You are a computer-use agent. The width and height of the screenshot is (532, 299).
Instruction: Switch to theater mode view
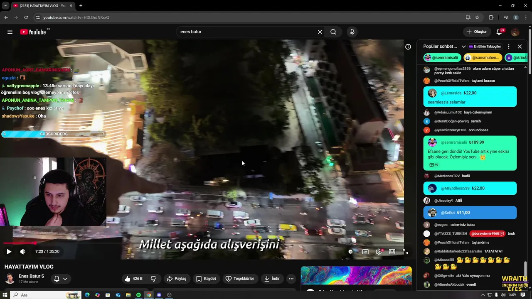click(x=392, y=252)
